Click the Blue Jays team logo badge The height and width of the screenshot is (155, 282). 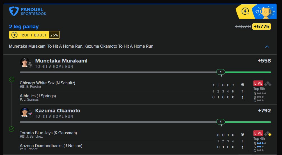[30, 114]
